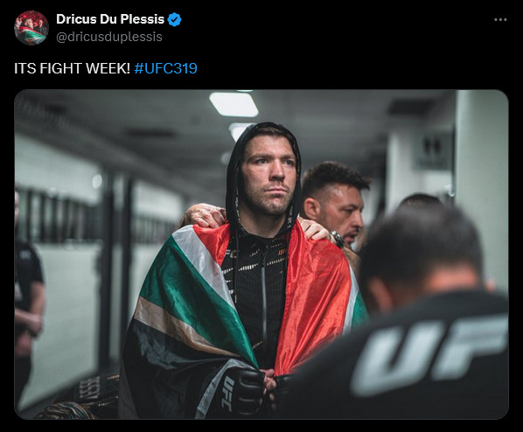Click the hooded fighter's face in the photo
The width and height of the screenshot is (523, 432).
coord(268,173)
